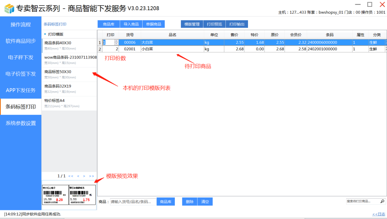Click the 导入商品 toolbar button
This screenshot has width=387, height=219.
[x=131, y=24]
